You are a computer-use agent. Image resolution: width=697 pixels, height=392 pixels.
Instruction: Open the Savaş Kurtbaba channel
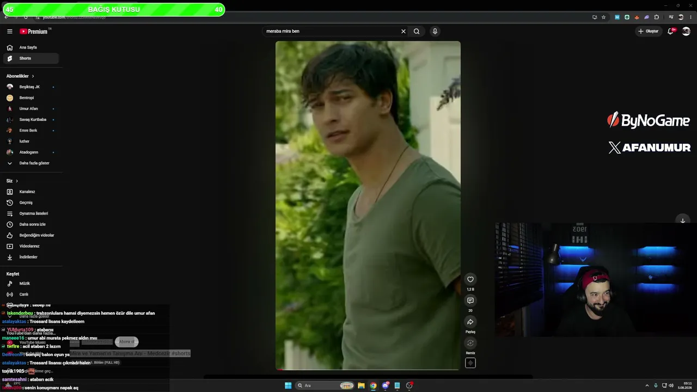tap(31, 120)
